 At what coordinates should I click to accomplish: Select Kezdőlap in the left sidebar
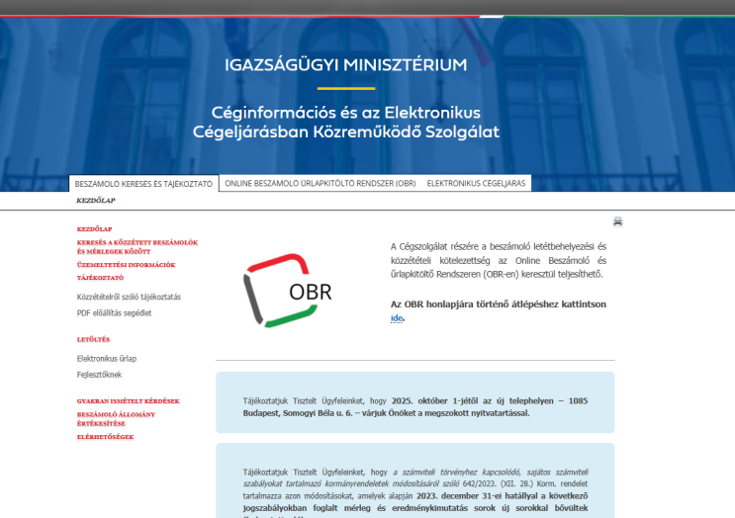pos(94,229)
